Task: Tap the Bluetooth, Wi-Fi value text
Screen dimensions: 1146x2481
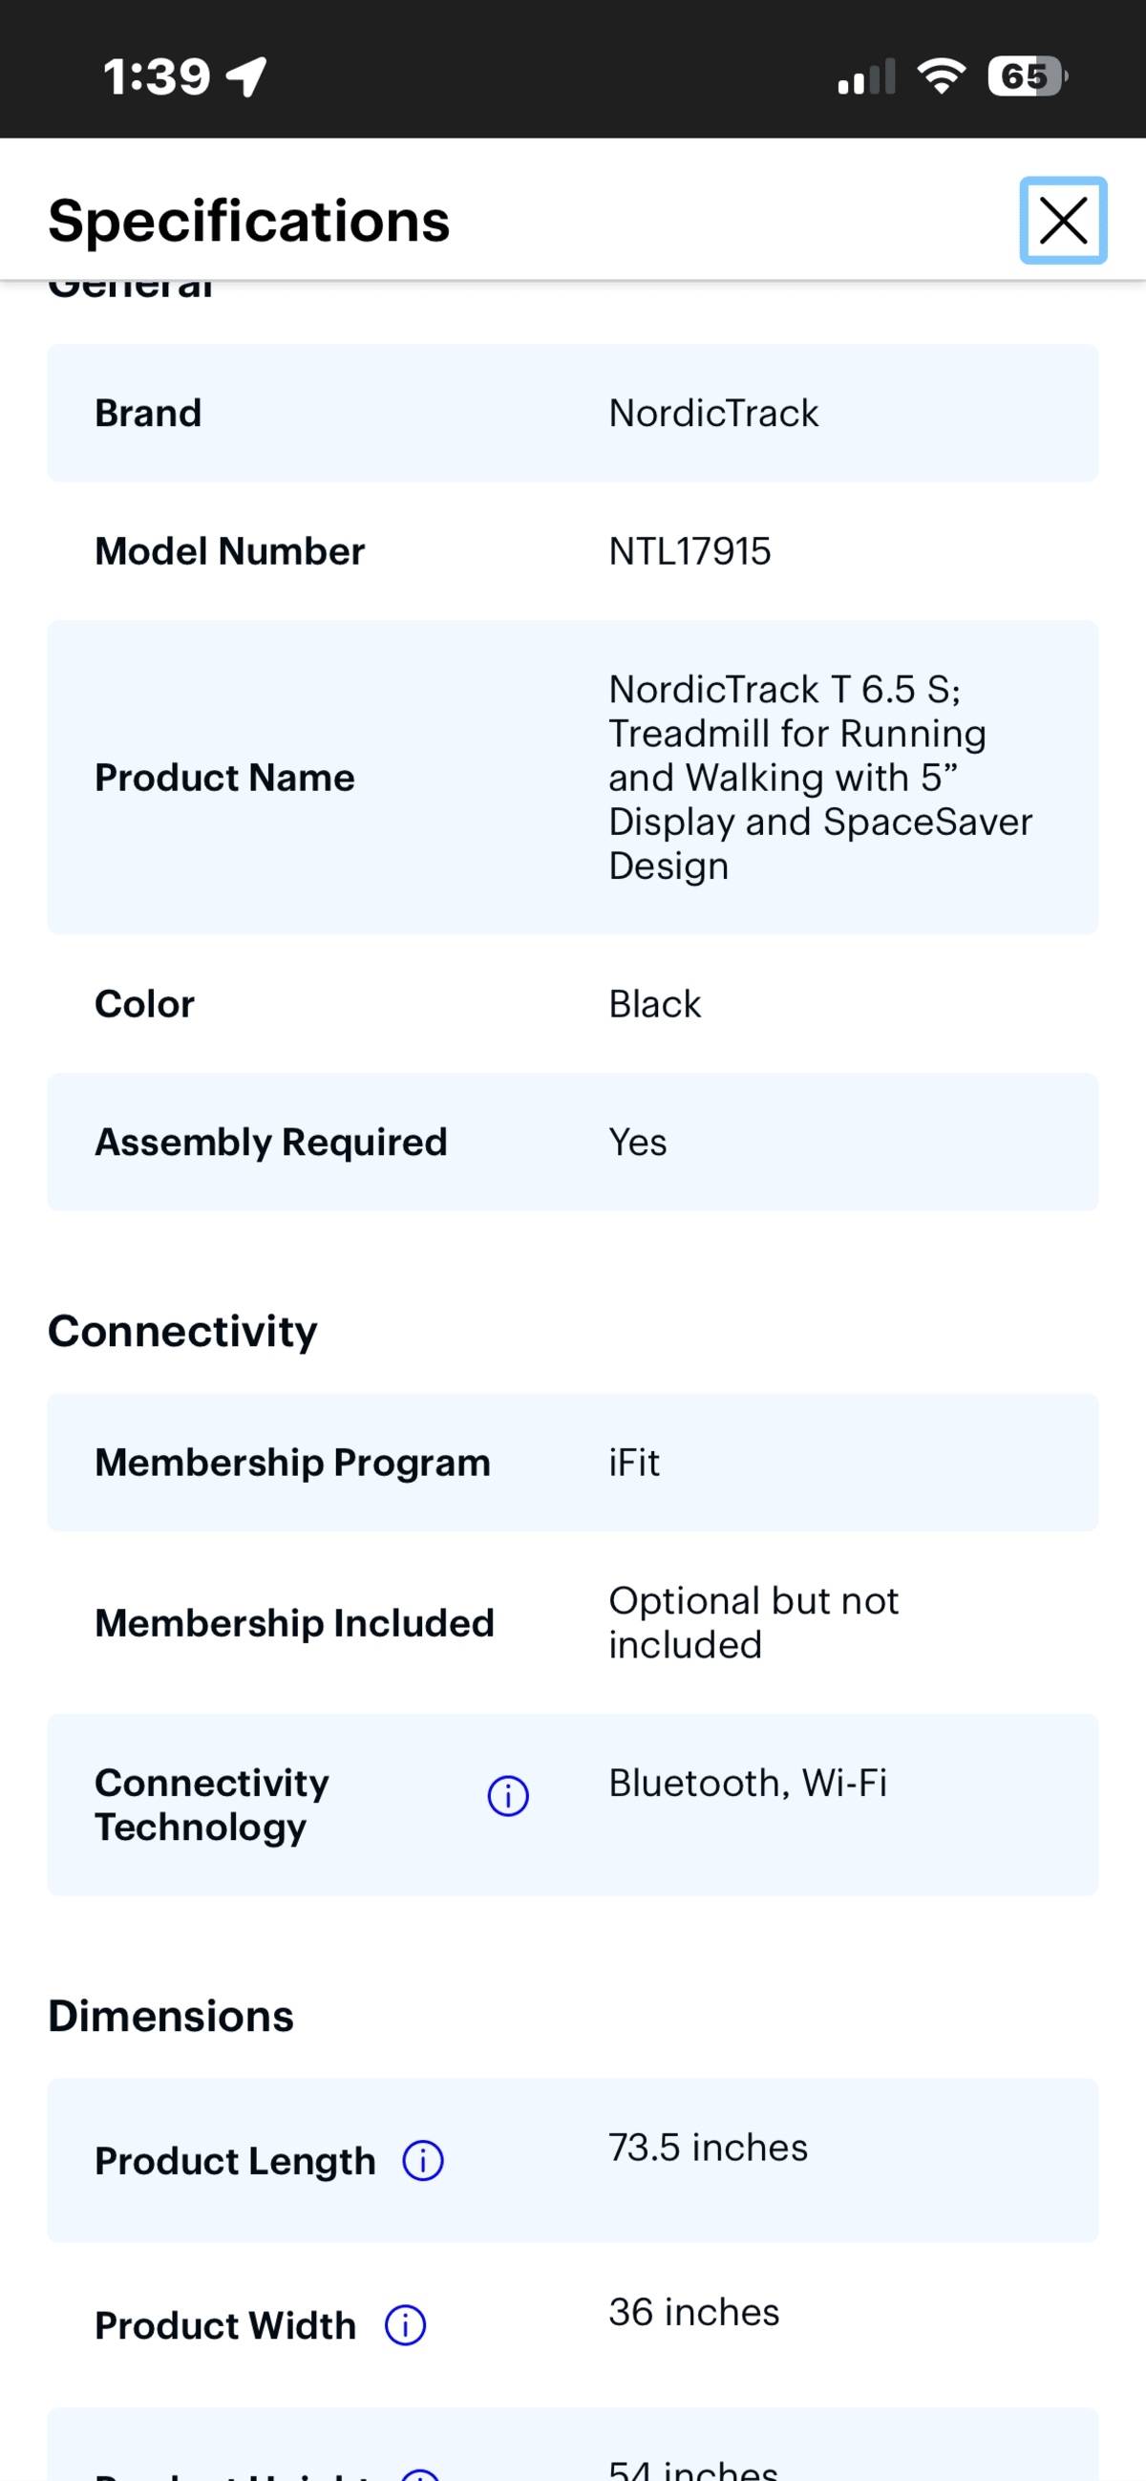Action: pyautogui.click(x=749, y=1783)
